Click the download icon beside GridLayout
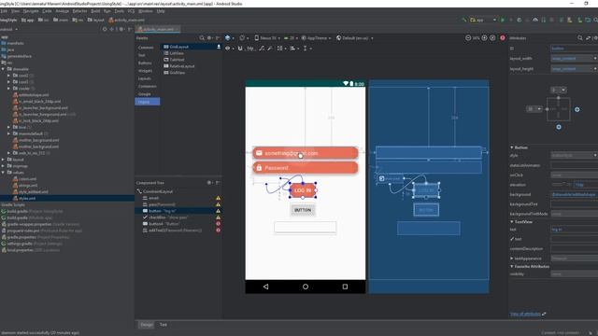The width and height of the screenshot is (598, 336). tap(219, 47)
